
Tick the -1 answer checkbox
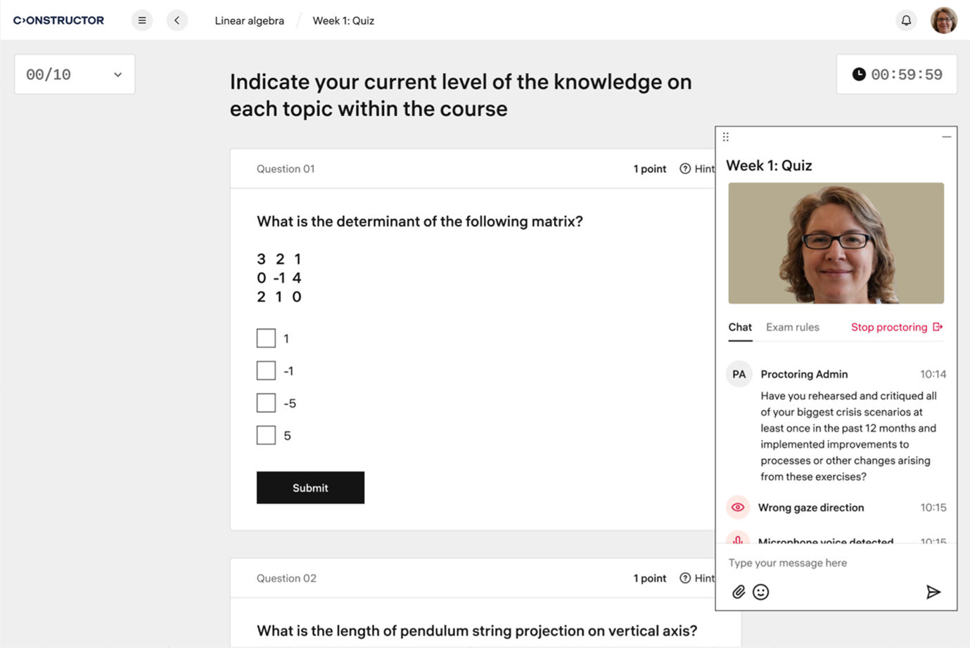(x=266, y=370)
